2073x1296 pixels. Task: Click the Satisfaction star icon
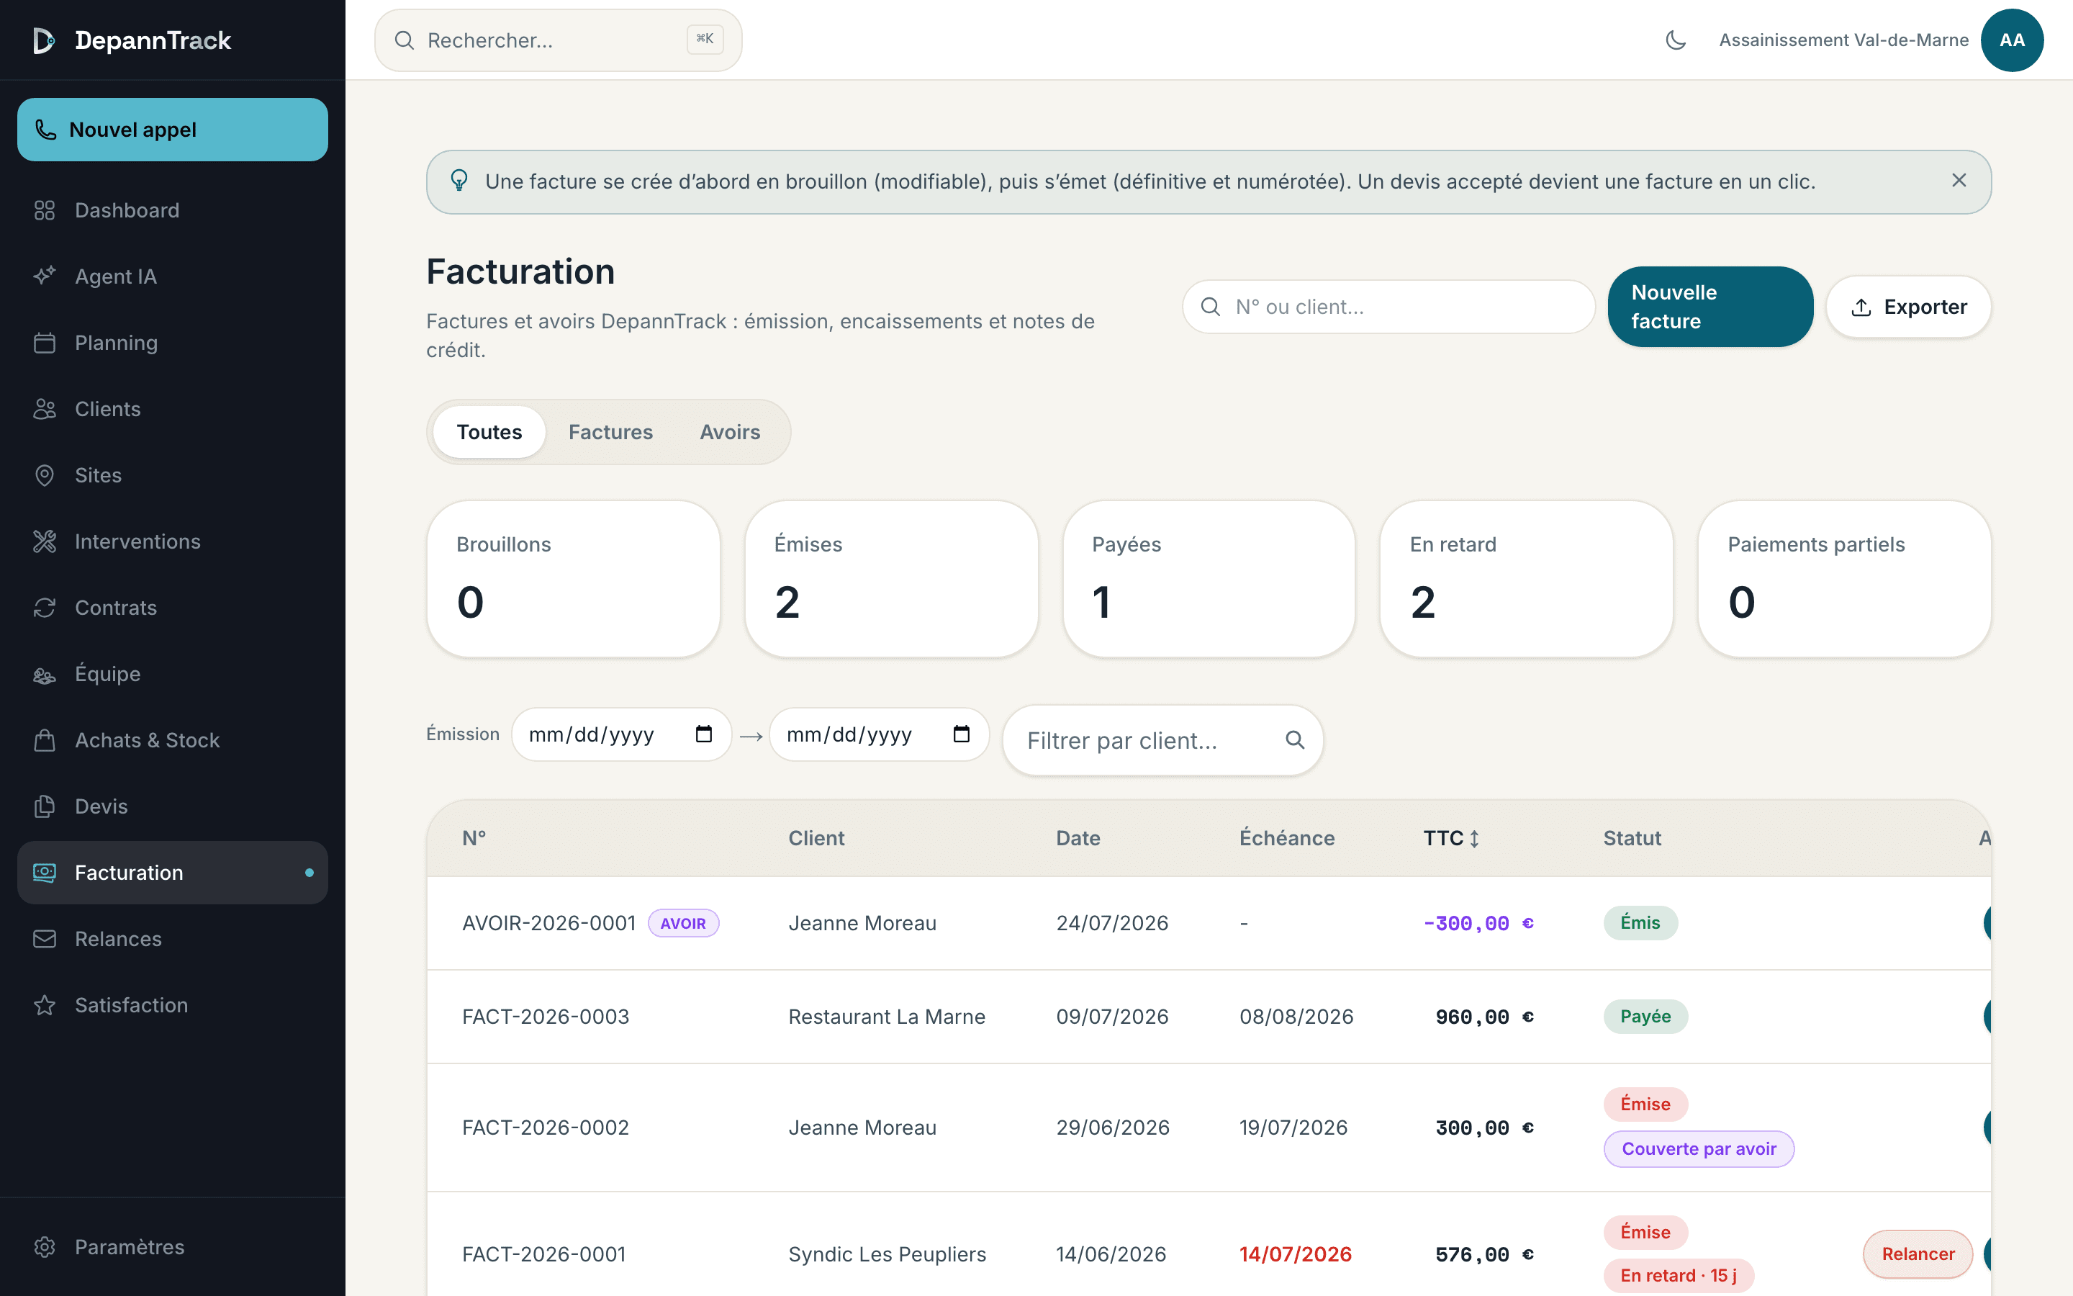pyautogui.click(x=45, y=1004)
